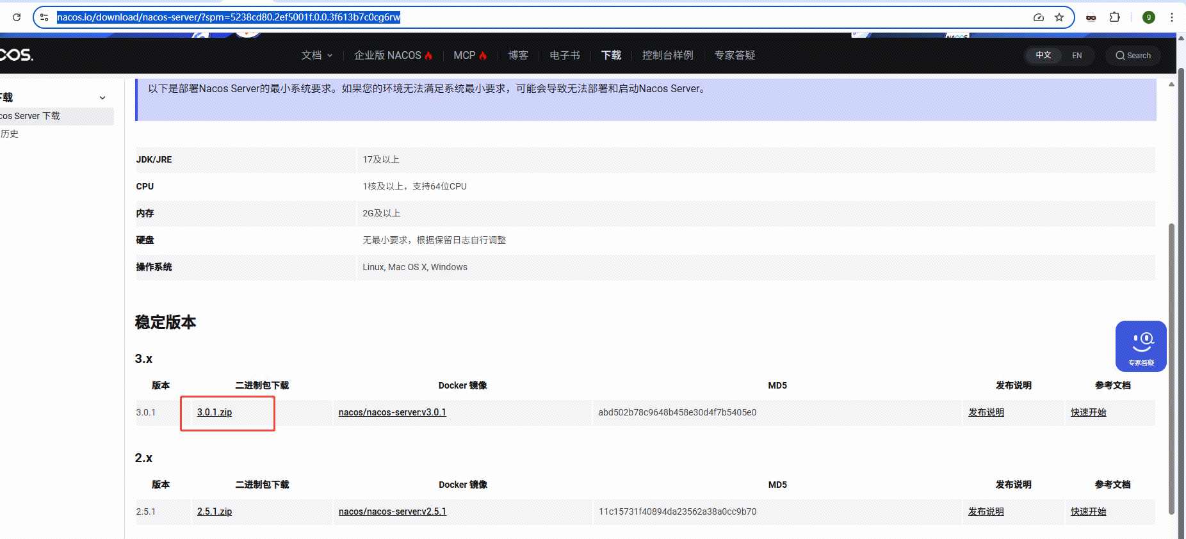This screenshot has height=539, width=1186.
Task: Click the CPU requirement row label
Action: click(145, 186)
